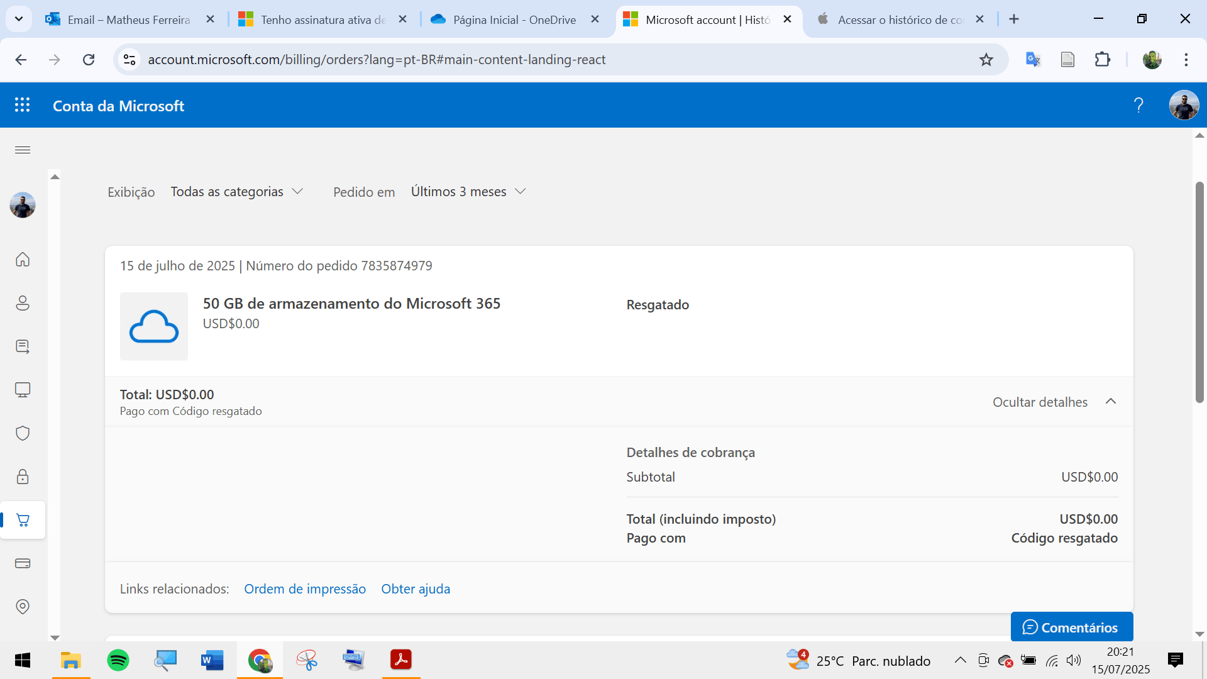Go back to previous page
1207x679 pixels.
(x=21, y=60)
